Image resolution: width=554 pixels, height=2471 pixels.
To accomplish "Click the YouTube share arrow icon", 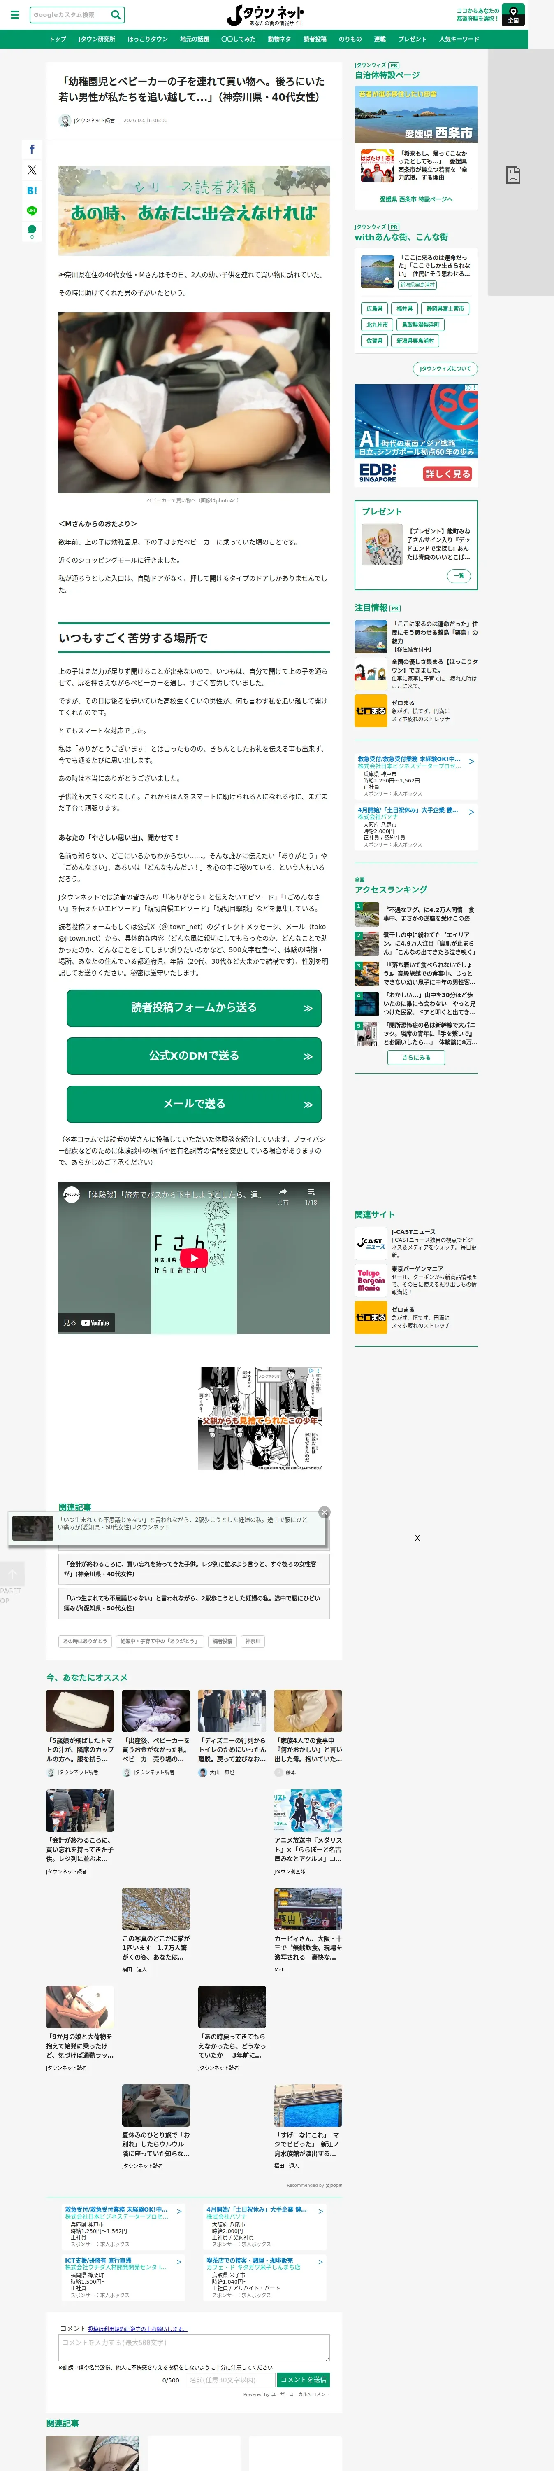I will tap(283, 1192).
